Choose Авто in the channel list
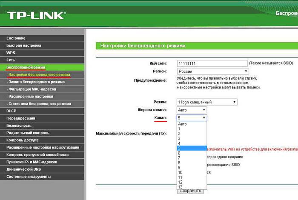Screen dimensions: 298x200 click(183, 124)
